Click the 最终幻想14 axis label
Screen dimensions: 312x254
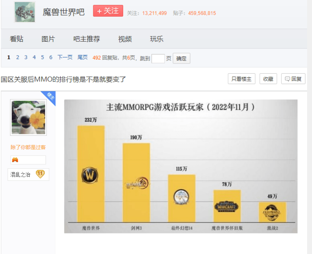182,228
